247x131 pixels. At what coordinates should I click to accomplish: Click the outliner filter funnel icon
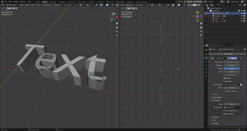240,5
